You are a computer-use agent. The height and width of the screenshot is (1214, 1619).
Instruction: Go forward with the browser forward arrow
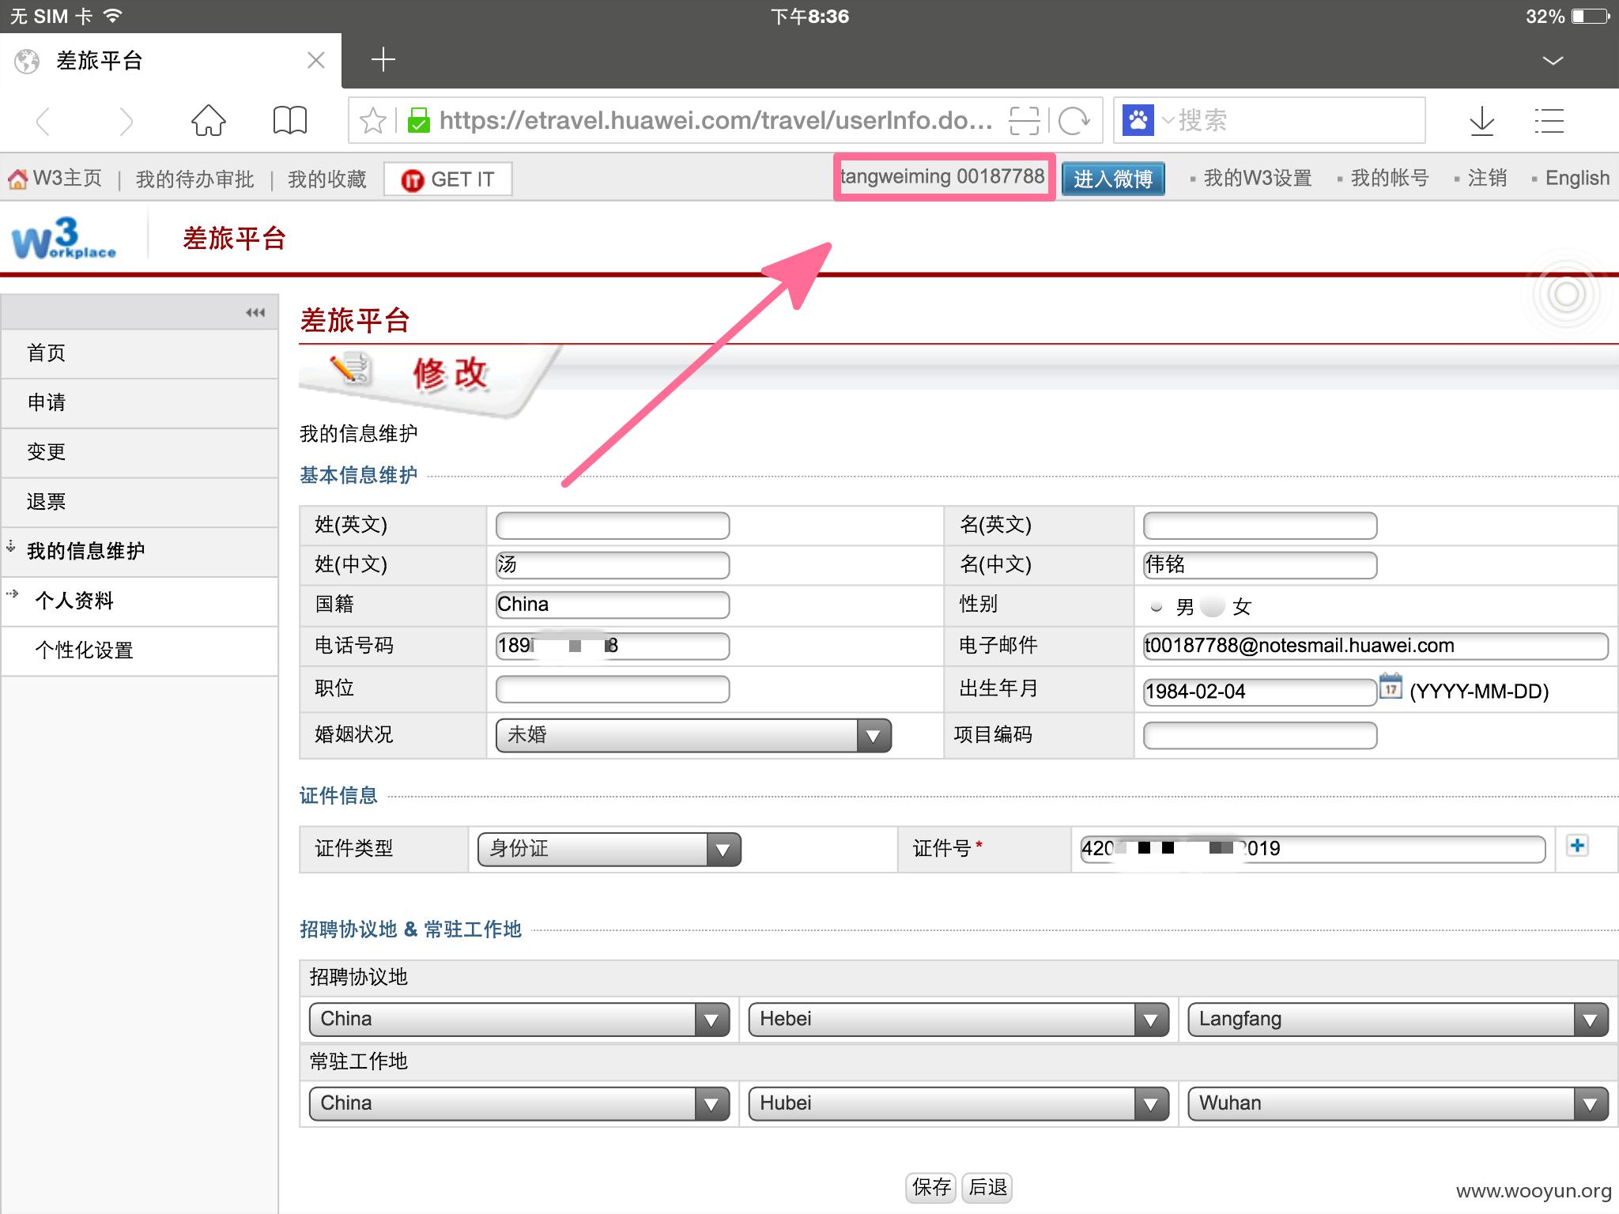(x=125, y=122)
